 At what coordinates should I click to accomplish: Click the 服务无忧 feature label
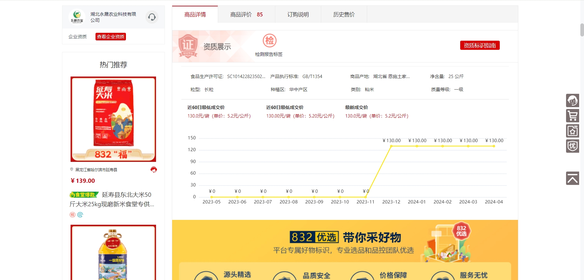(474, 275)
